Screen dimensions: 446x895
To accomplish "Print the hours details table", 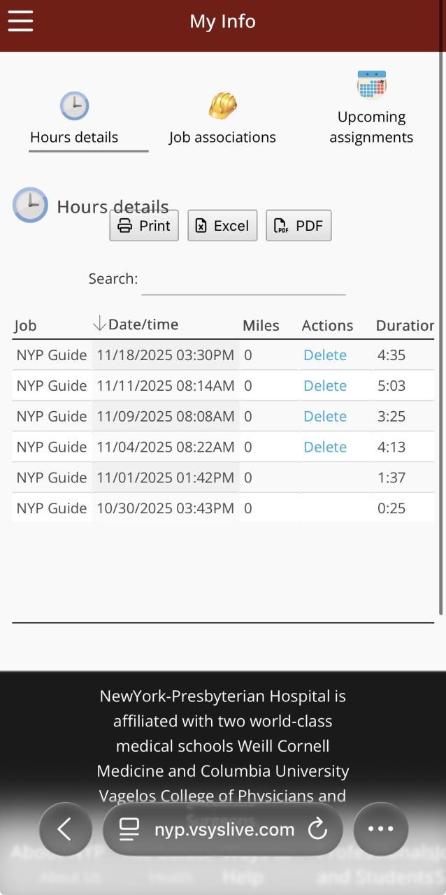I will click(x=144, y=226).
